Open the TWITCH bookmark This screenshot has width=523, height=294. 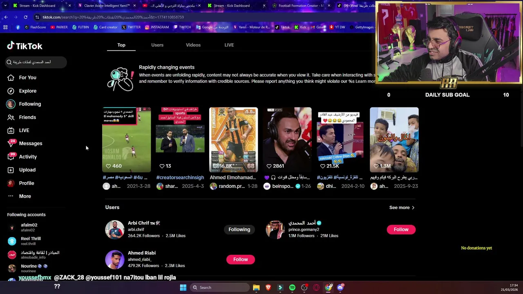[x=182, y=27]
